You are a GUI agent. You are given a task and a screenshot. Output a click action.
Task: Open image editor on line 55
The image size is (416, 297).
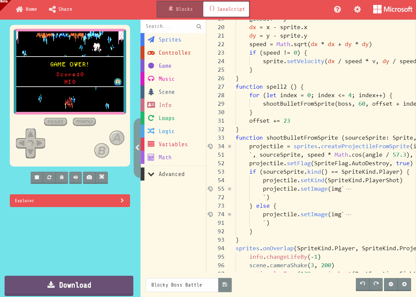click(210, 189)
